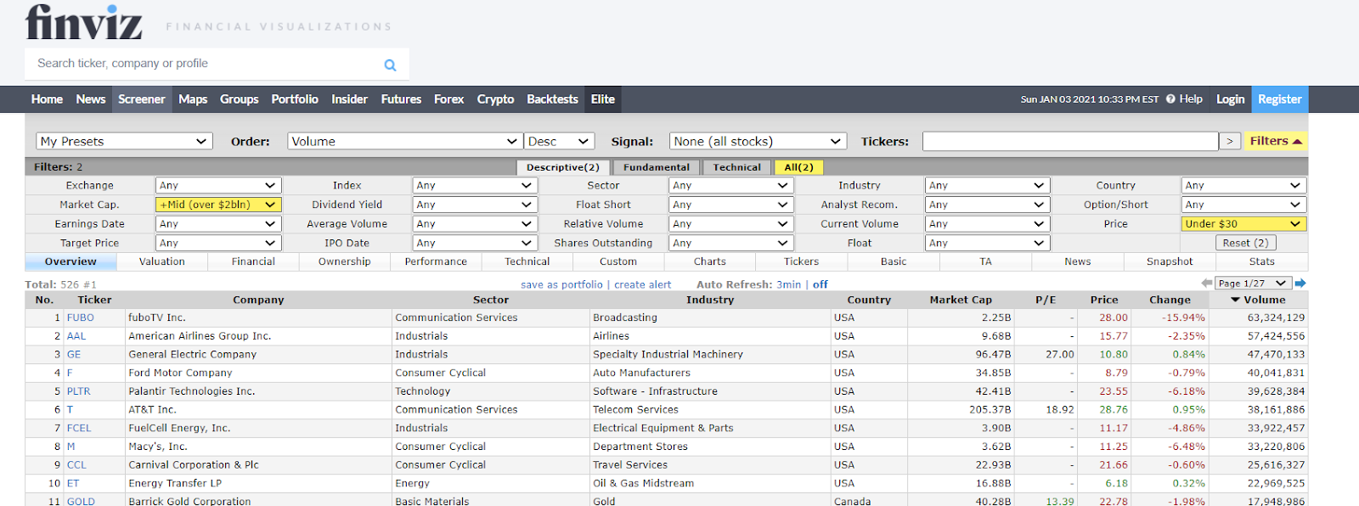The image size is (1359, 506).
Task: Collapse the Filters panel
Action: (1276, 141)
